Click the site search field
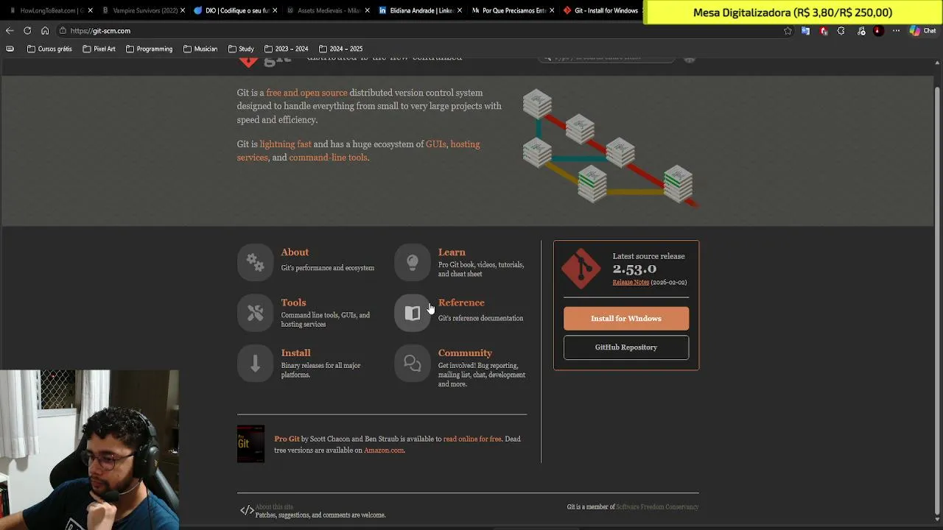Viewport: 943px width, 530px height. pyautogui.click(x=606, y=58)
